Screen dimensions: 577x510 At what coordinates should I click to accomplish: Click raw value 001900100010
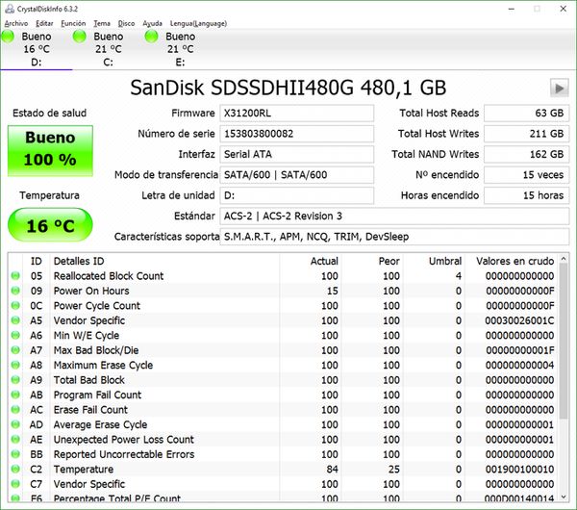(519, 470)
